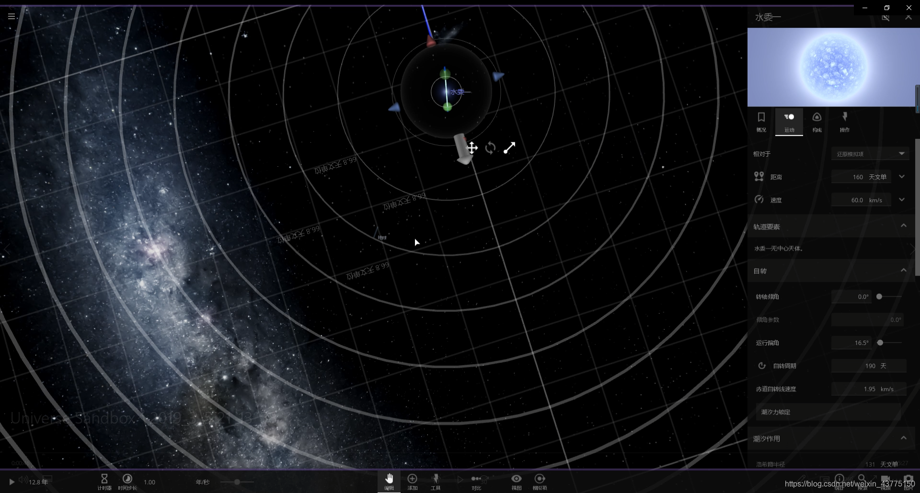Click the 运行偏角 16.5° value field
This screenshot has width=920, height=493.
click(851, 343)
